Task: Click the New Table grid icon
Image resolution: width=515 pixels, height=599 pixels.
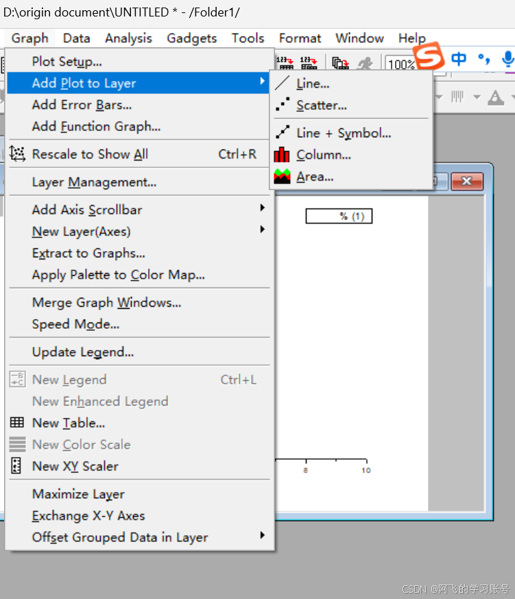Action: [x=16, y=423]
